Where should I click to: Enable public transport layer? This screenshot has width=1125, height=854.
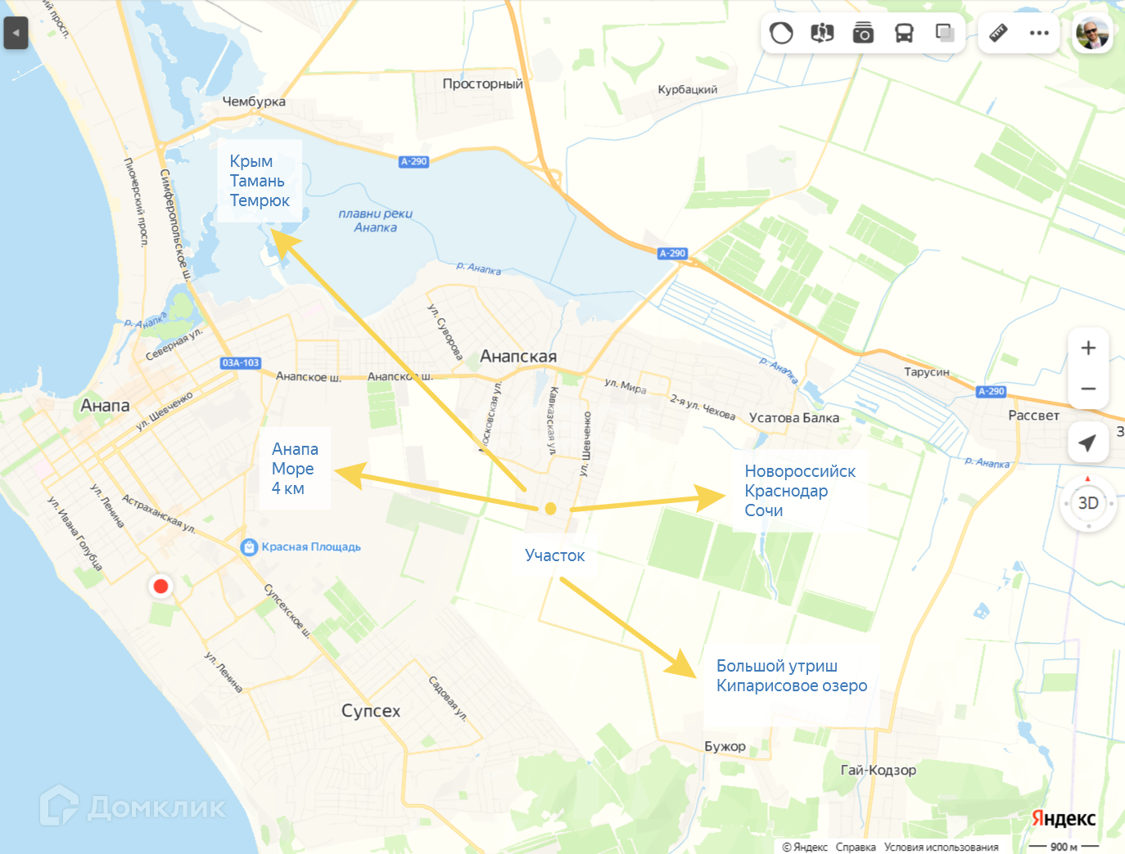(904, 33)
